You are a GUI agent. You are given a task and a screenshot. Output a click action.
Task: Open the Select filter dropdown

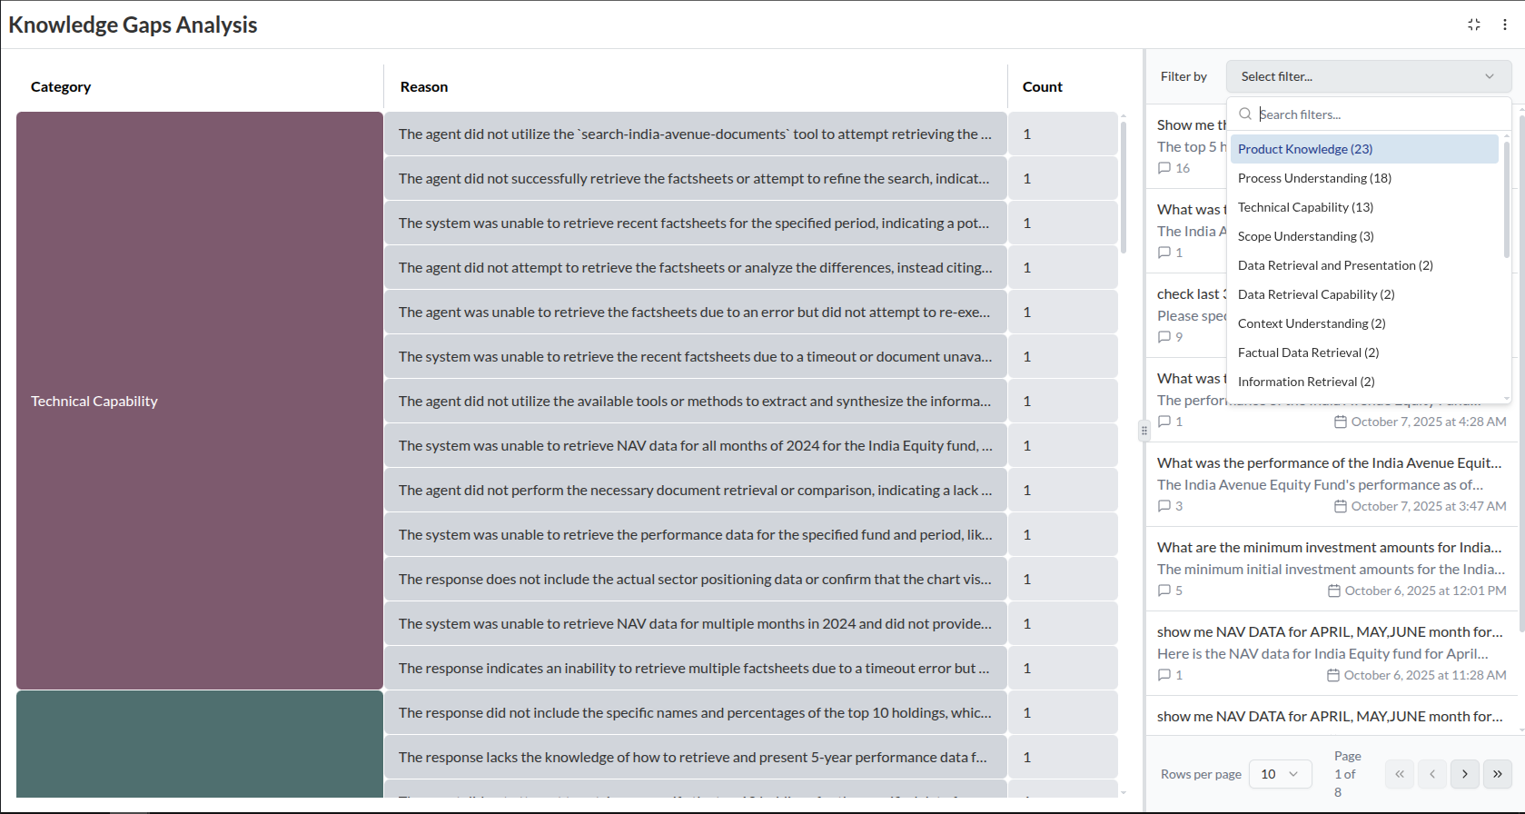click(1368, 76)
